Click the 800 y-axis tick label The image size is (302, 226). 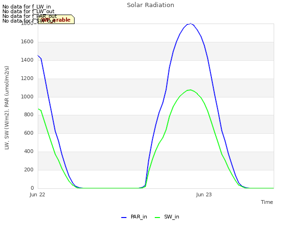29,115
